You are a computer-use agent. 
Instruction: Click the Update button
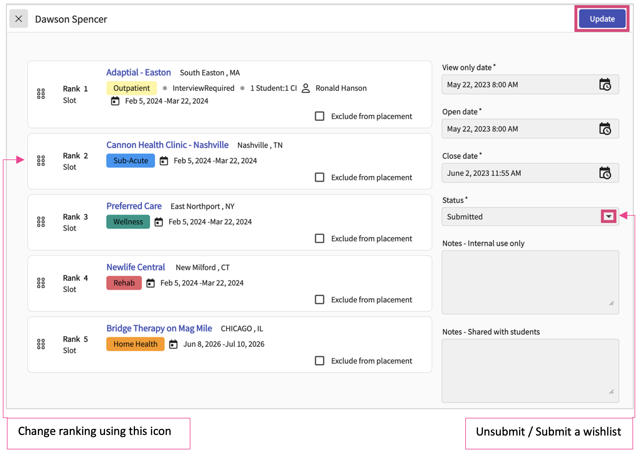tap(602, 19)
